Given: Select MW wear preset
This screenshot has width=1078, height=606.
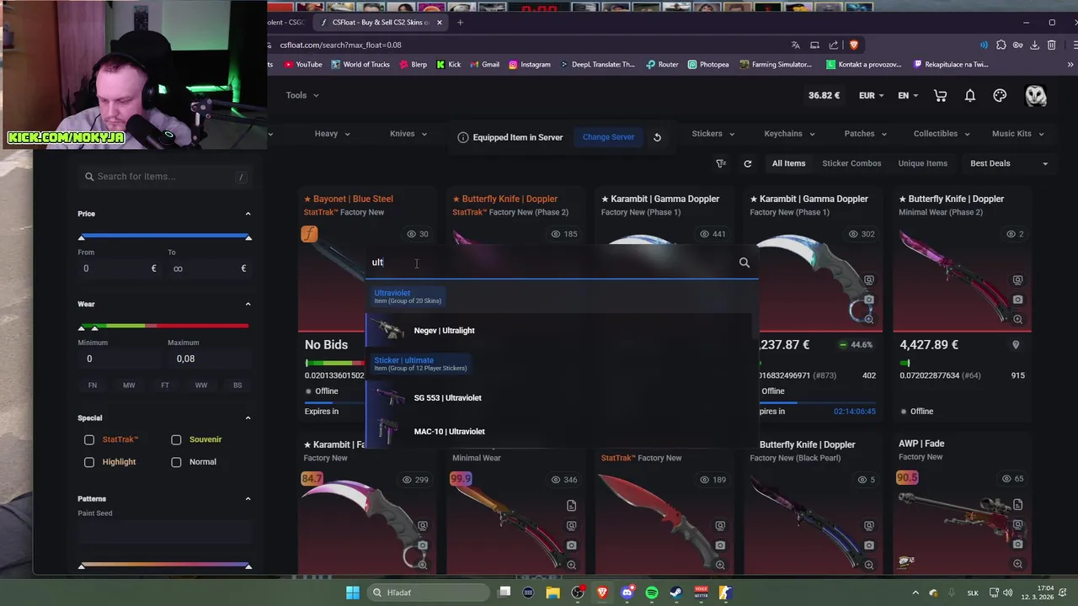Looking at the screenshot, I should pyautogui.click(x=129, y=385).
